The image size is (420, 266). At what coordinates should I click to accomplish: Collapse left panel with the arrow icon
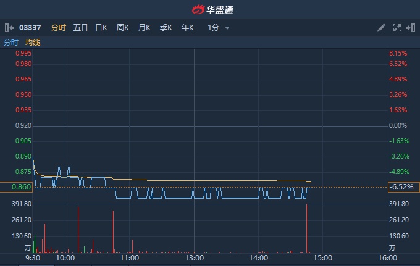tap(9, 28)
